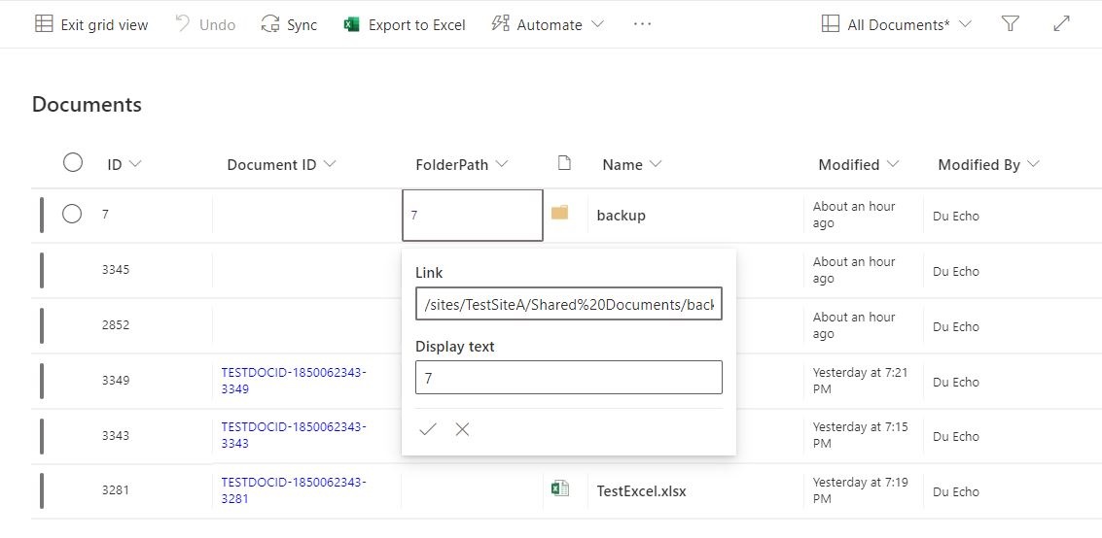Confirm link edit with the checkmark icon
1102x538 pixels.
tap(427, 429)
